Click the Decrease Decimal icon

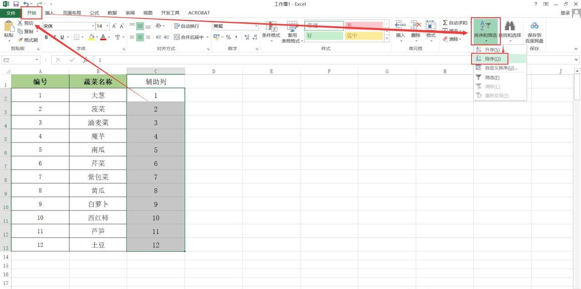click(255, 37)
